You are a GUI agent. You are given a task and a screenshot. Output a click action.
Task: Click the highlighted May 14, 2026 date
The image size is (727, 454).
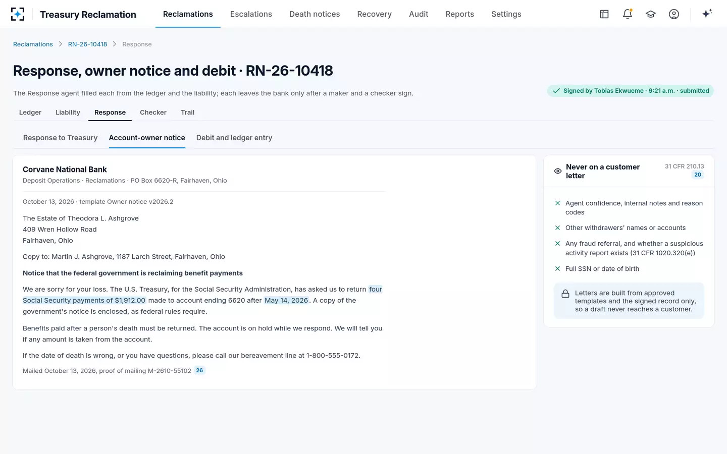pyautogui.click(x=286, y=300)
